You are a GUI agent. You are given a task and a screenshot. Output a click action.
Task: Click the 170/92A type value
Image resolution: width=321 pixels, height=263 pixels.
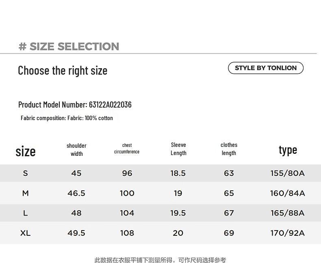(x=287, y=233)
